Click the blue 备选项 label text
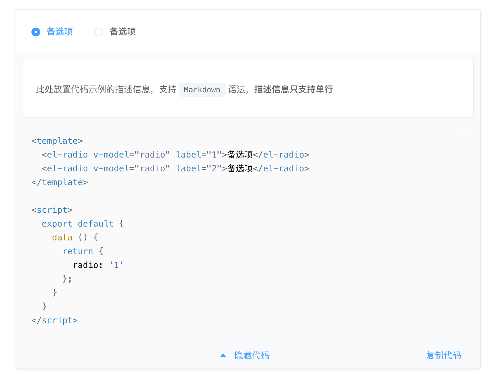Screen dimensions: 499x386 pyautogui.click(x=60, y=32)
